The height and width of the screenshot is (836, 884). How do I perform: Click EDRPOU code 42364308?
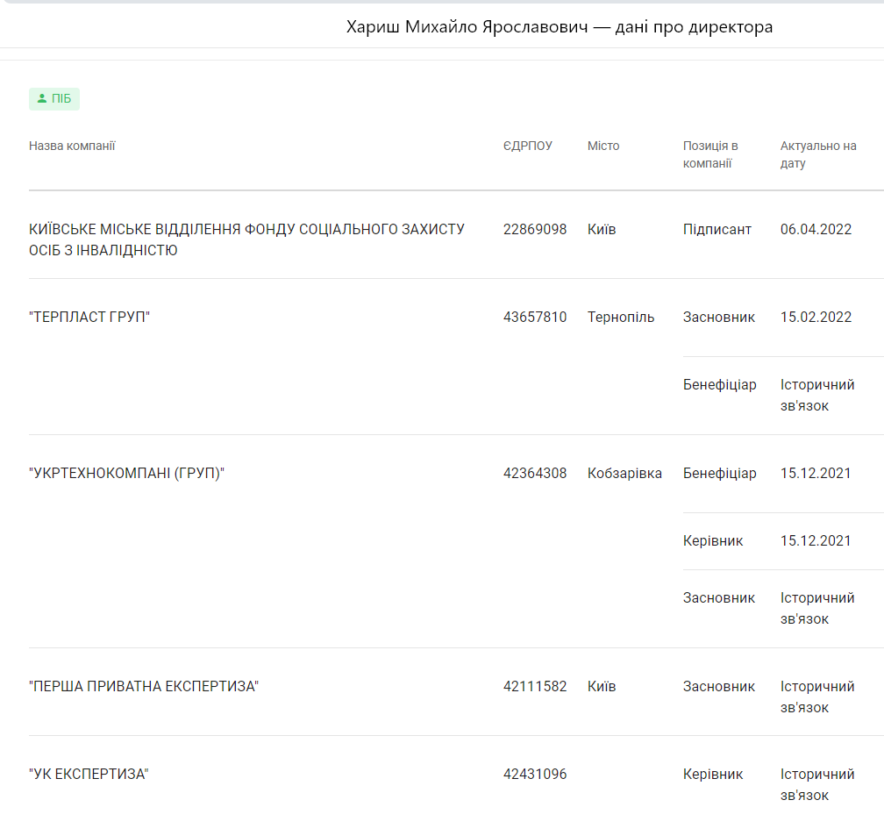click(x=535, y=474)
